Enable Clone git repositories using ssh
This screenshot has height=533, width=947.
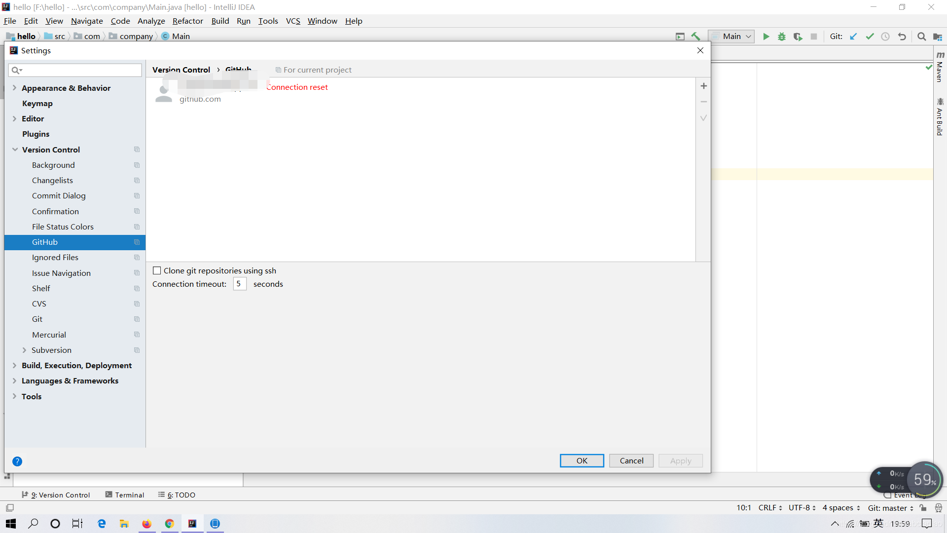pos(157,270)
